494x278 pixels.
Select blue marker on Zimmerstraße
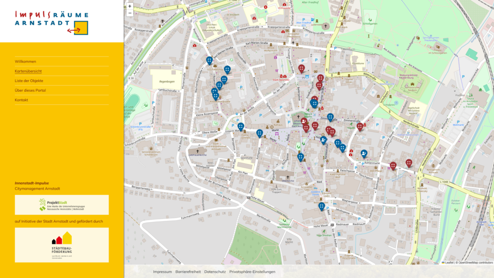pyautogui.click(x=330, y=118)
